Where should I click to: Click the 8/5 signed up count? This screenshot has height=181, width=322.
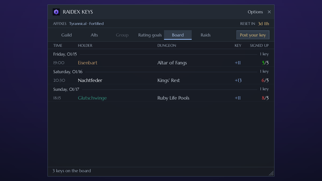coord(265,98)
